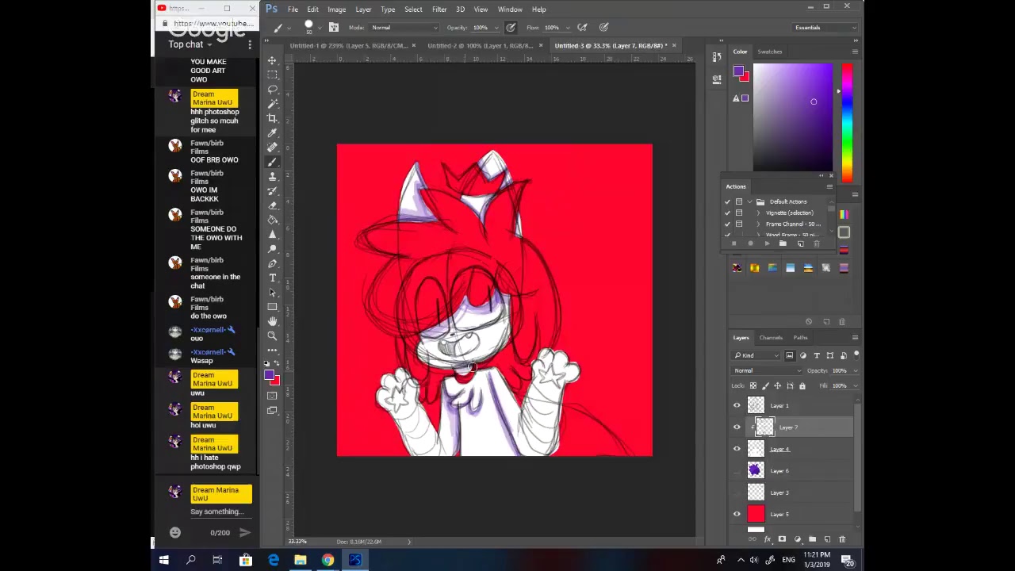Screen dimensions: 1015x571
Task: Show Layer 3 visibility toggle
Action: 737,492
